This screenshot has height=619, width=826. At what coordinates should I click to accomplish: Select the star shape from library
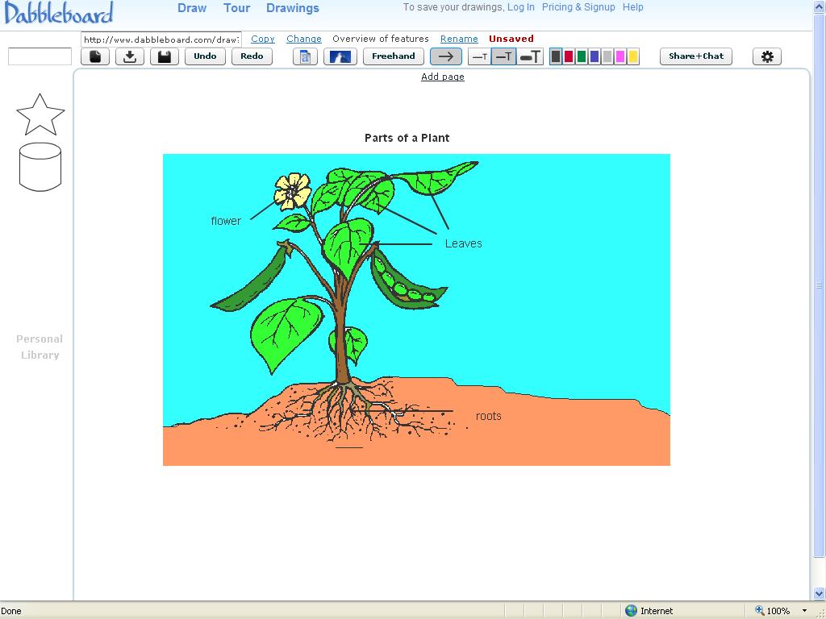click(40, 114)
